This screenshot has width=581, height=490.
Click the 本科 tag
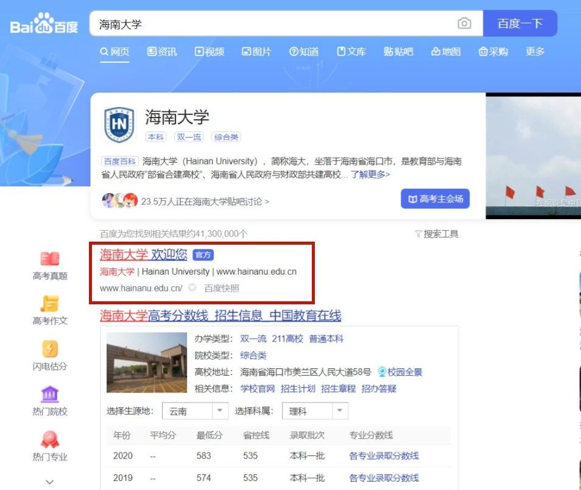pyautogui.click(x=156, y=137)
